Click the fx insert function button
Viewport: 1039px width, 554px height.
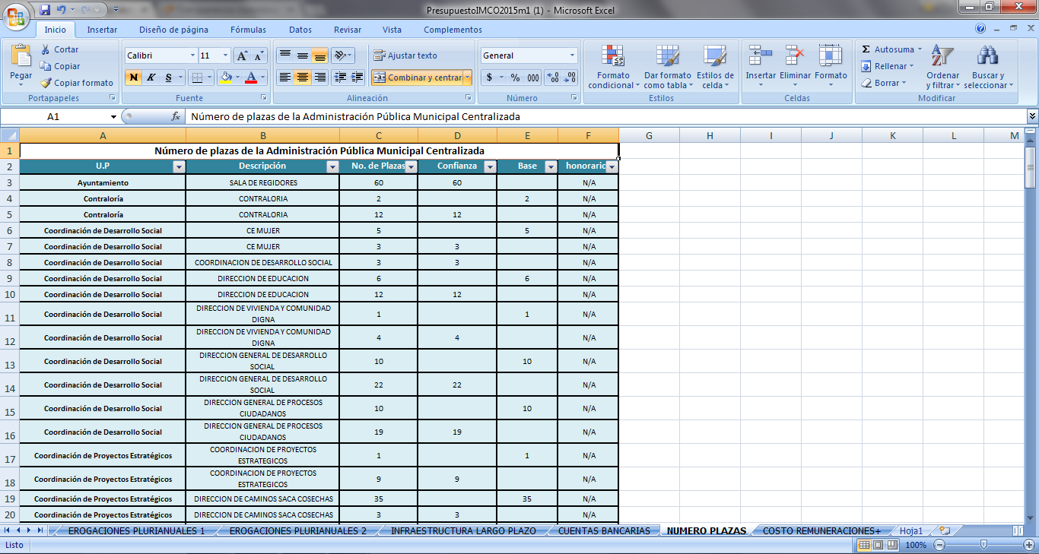[176, 116]
